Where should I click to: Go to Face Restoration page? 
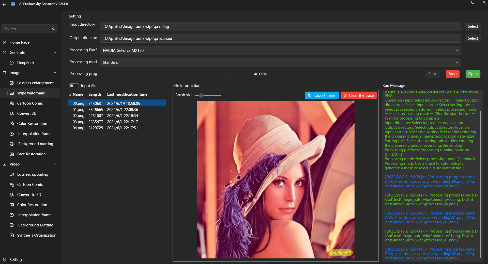[x=30, y=154]
